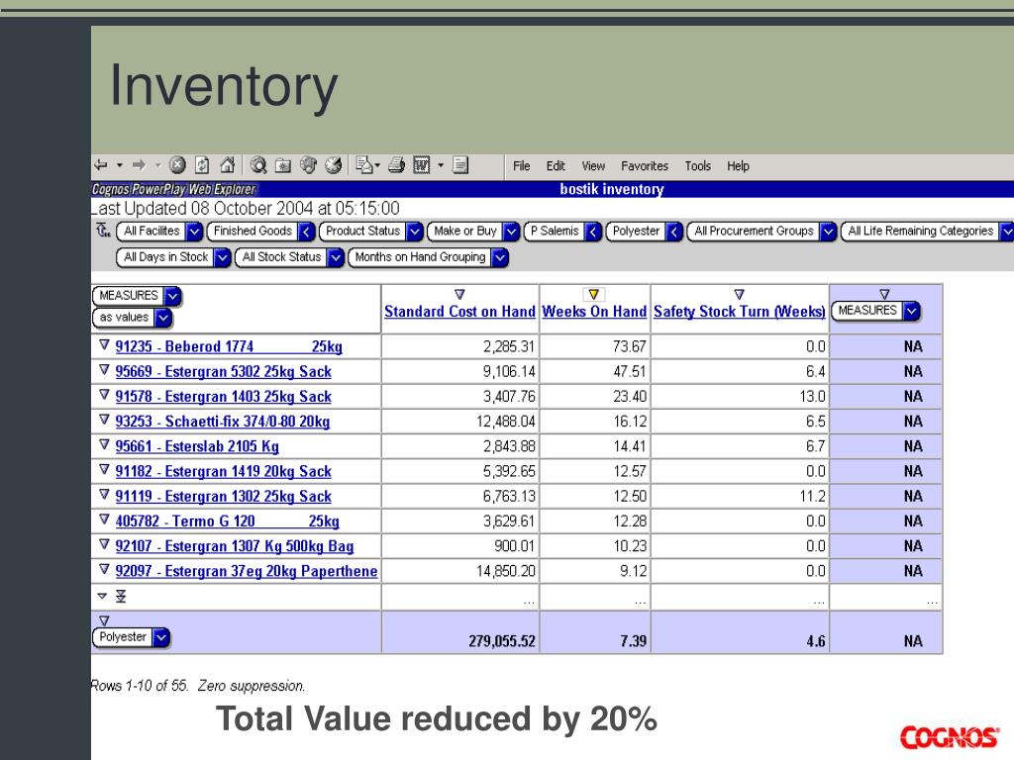The height and width of the screenshot is (760, 1014).
Task: Click drill triangle beside 91182 - Estergran 1419
Action: (x=104, y=470)
